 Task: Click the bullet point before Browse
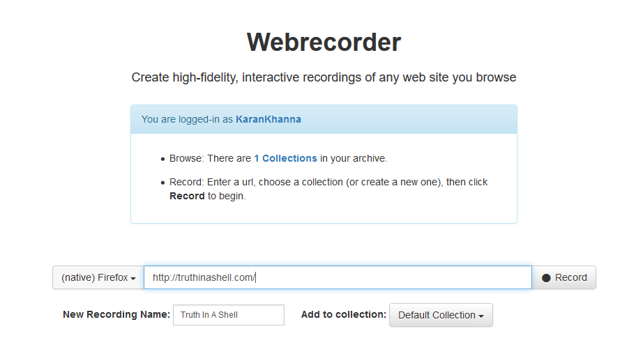[163, 159]
